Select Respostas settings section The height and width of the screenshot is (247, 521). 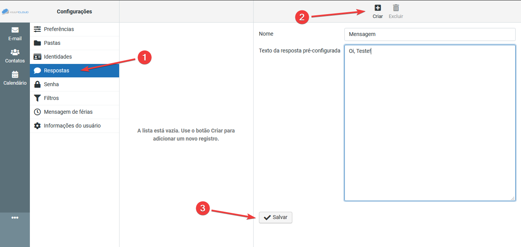tap(74, 70)
